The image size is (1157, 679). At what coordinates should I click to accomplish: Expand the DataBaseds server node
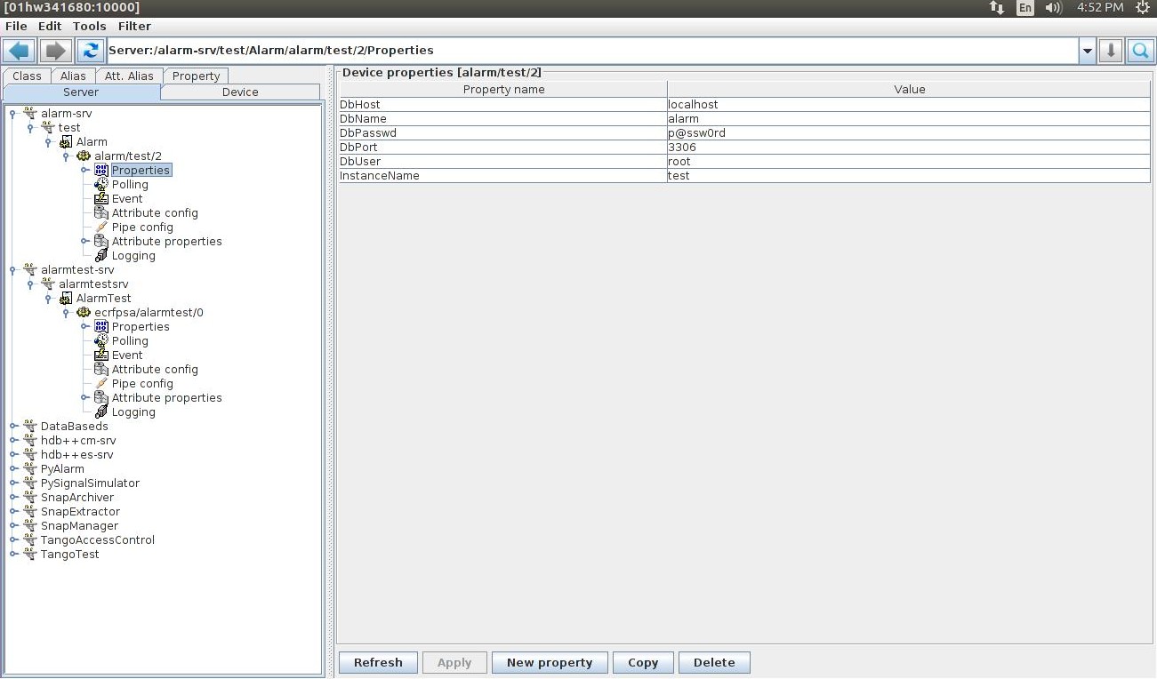point(13,427)
